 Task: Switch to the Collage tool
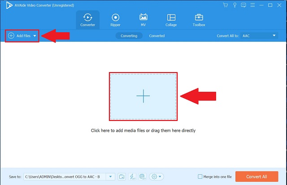(171, 20)
